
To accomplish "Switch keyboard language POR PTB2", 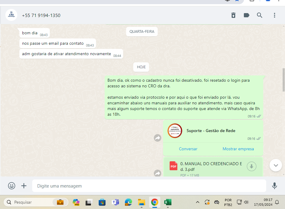I will [x=228, y=202].
